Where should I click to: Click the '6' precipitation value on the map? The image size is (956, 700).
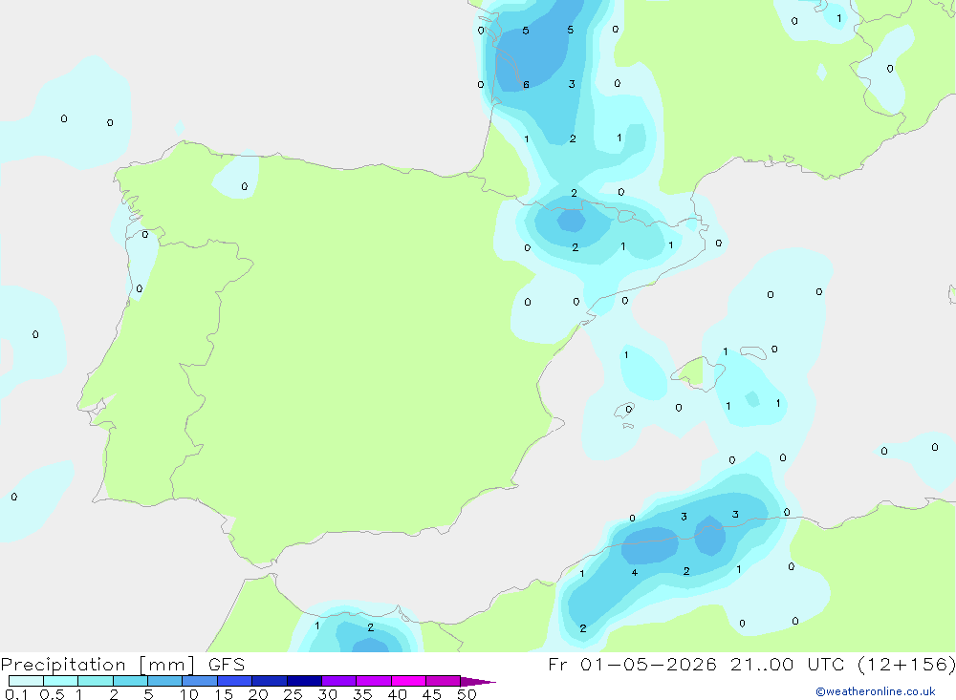point(526,85)
